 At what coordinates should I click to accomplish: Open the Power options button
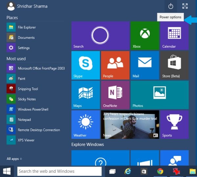pyautogui.click(x=171, y=6)
